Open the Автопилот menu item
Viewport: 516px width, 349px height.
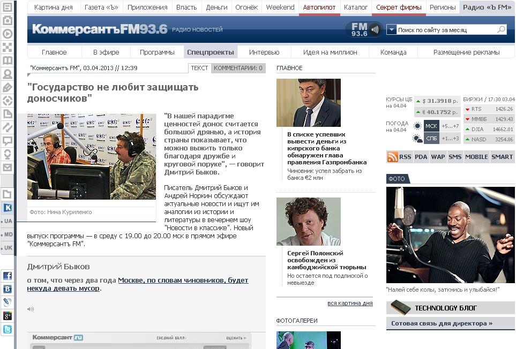click(x=319, y=7)
